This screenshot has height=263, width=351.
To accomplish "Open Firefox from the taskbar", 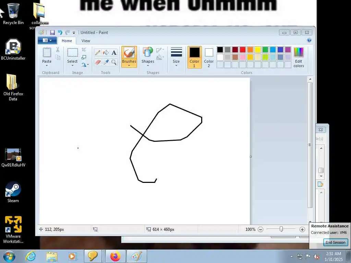I will [115, 256].
